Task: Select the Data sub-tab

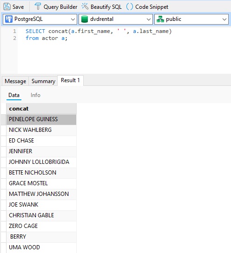Action: pyautogui.click(x=14, y=95)
